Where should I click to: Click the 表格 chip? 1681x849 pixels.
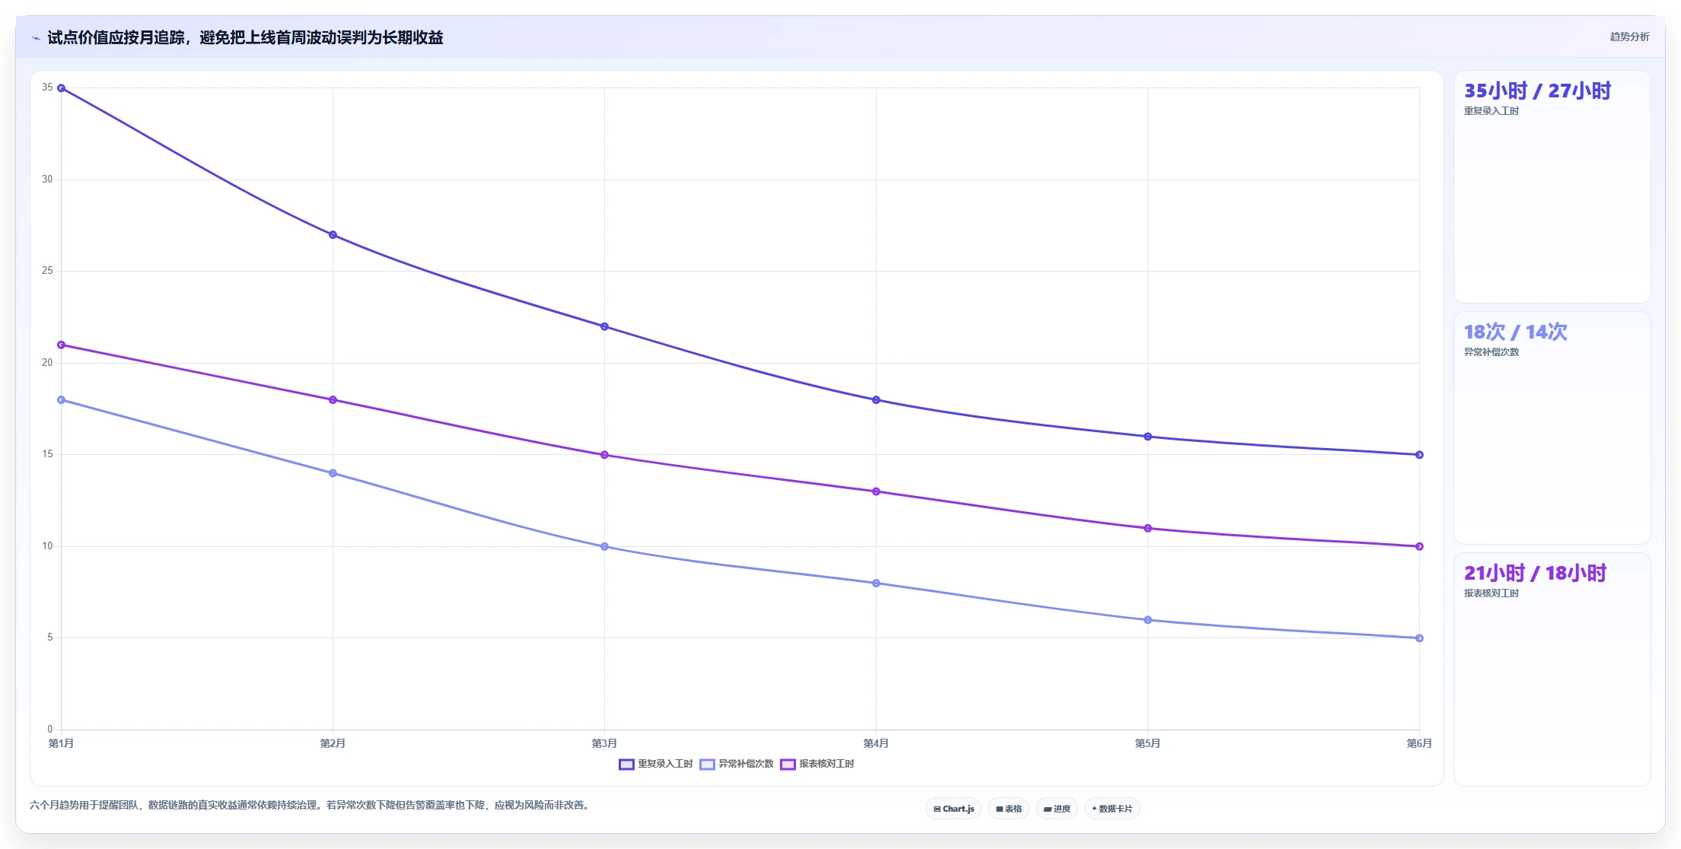[1008, 809]
